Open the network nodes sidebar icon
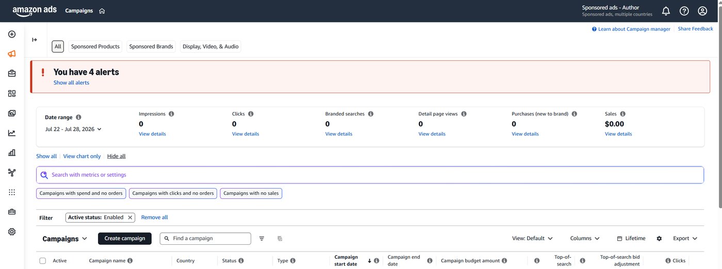Screen dimensions: 722x269 click(x=12, y=173)
